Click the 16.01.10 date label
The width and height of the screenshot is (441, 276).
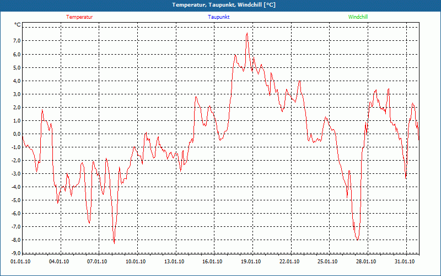pos(212,262)
